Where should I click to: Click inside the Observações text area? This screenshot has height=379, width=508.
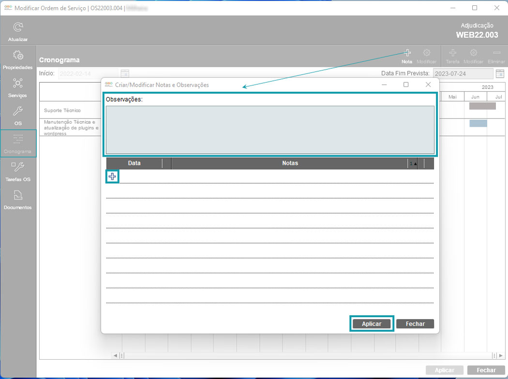270,130
